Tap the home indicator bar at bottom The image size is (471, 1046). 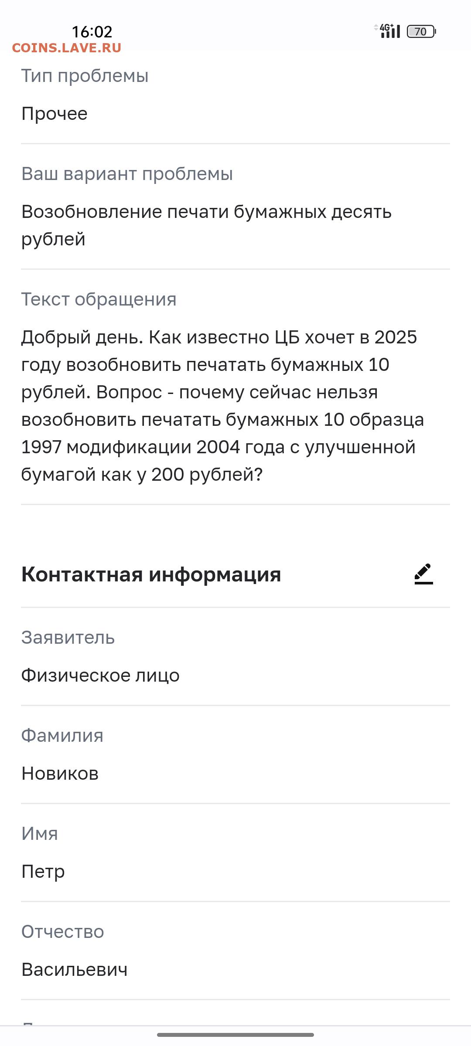pos(235,1035)
